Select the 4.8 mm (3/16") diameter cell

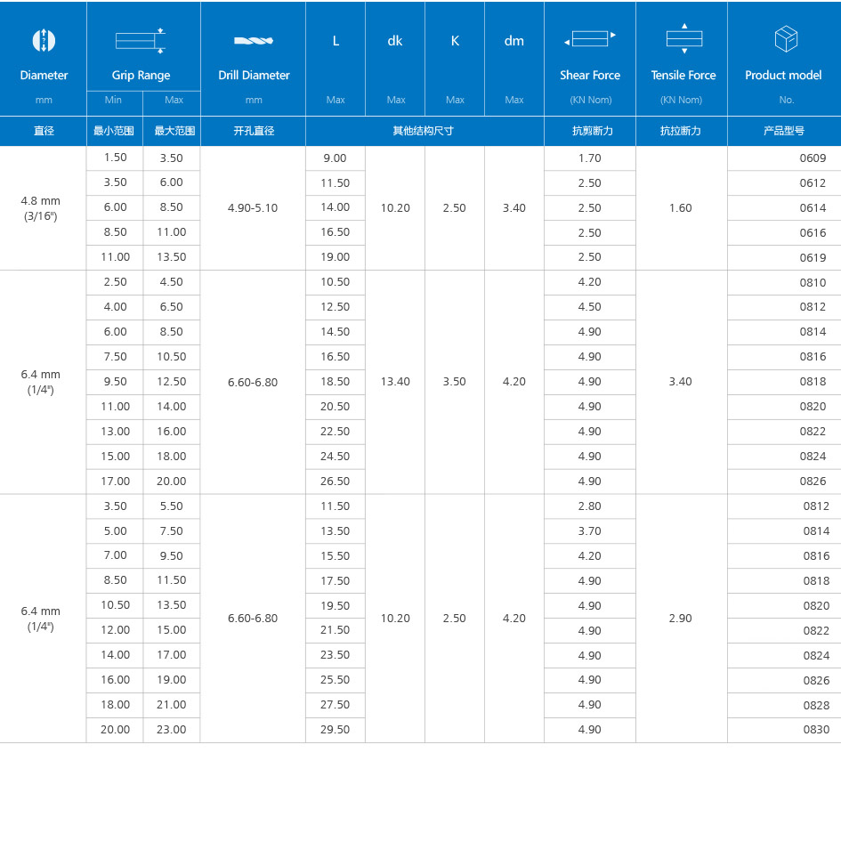(41, 208)
